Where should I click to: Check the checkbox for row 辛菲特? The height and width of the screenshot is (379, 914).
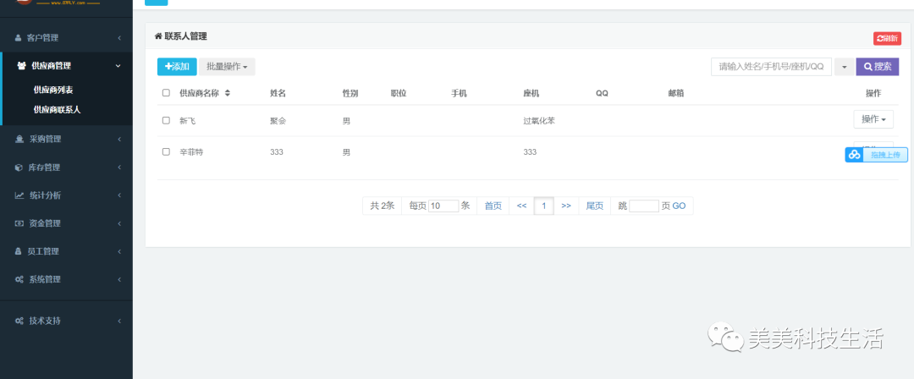click(x=166, y=151)
